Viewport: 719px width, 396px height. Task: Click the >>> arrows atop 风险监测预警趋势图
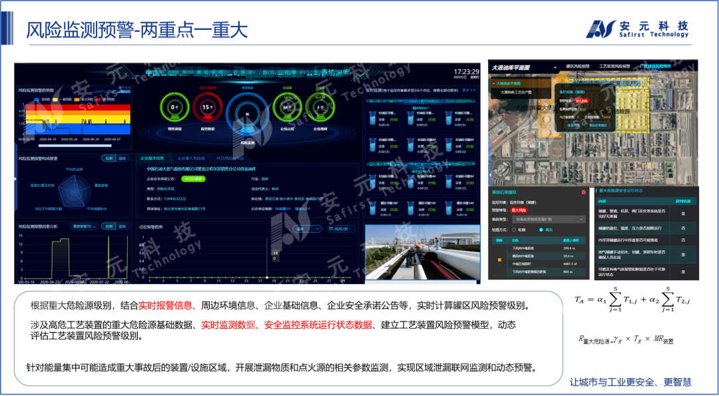click(124, 87)
